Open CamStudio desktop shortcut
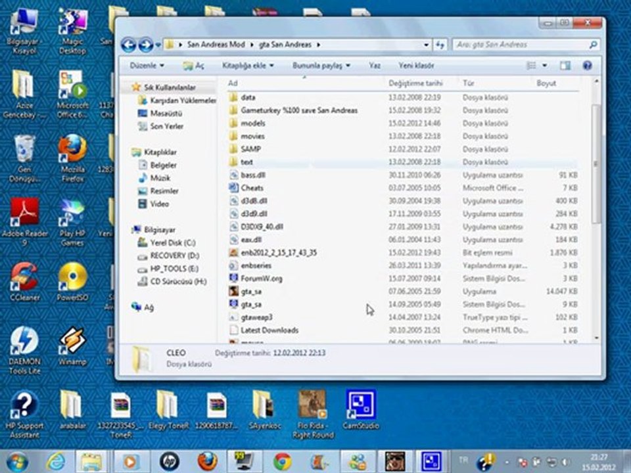This screenshot has height=473, width=631. (361, 410)
